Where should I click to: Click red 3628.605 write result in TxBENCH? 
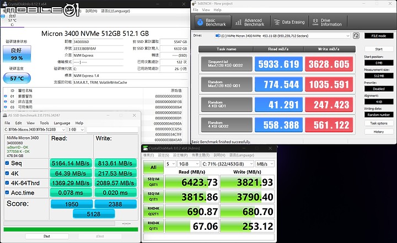coord(329,64)
